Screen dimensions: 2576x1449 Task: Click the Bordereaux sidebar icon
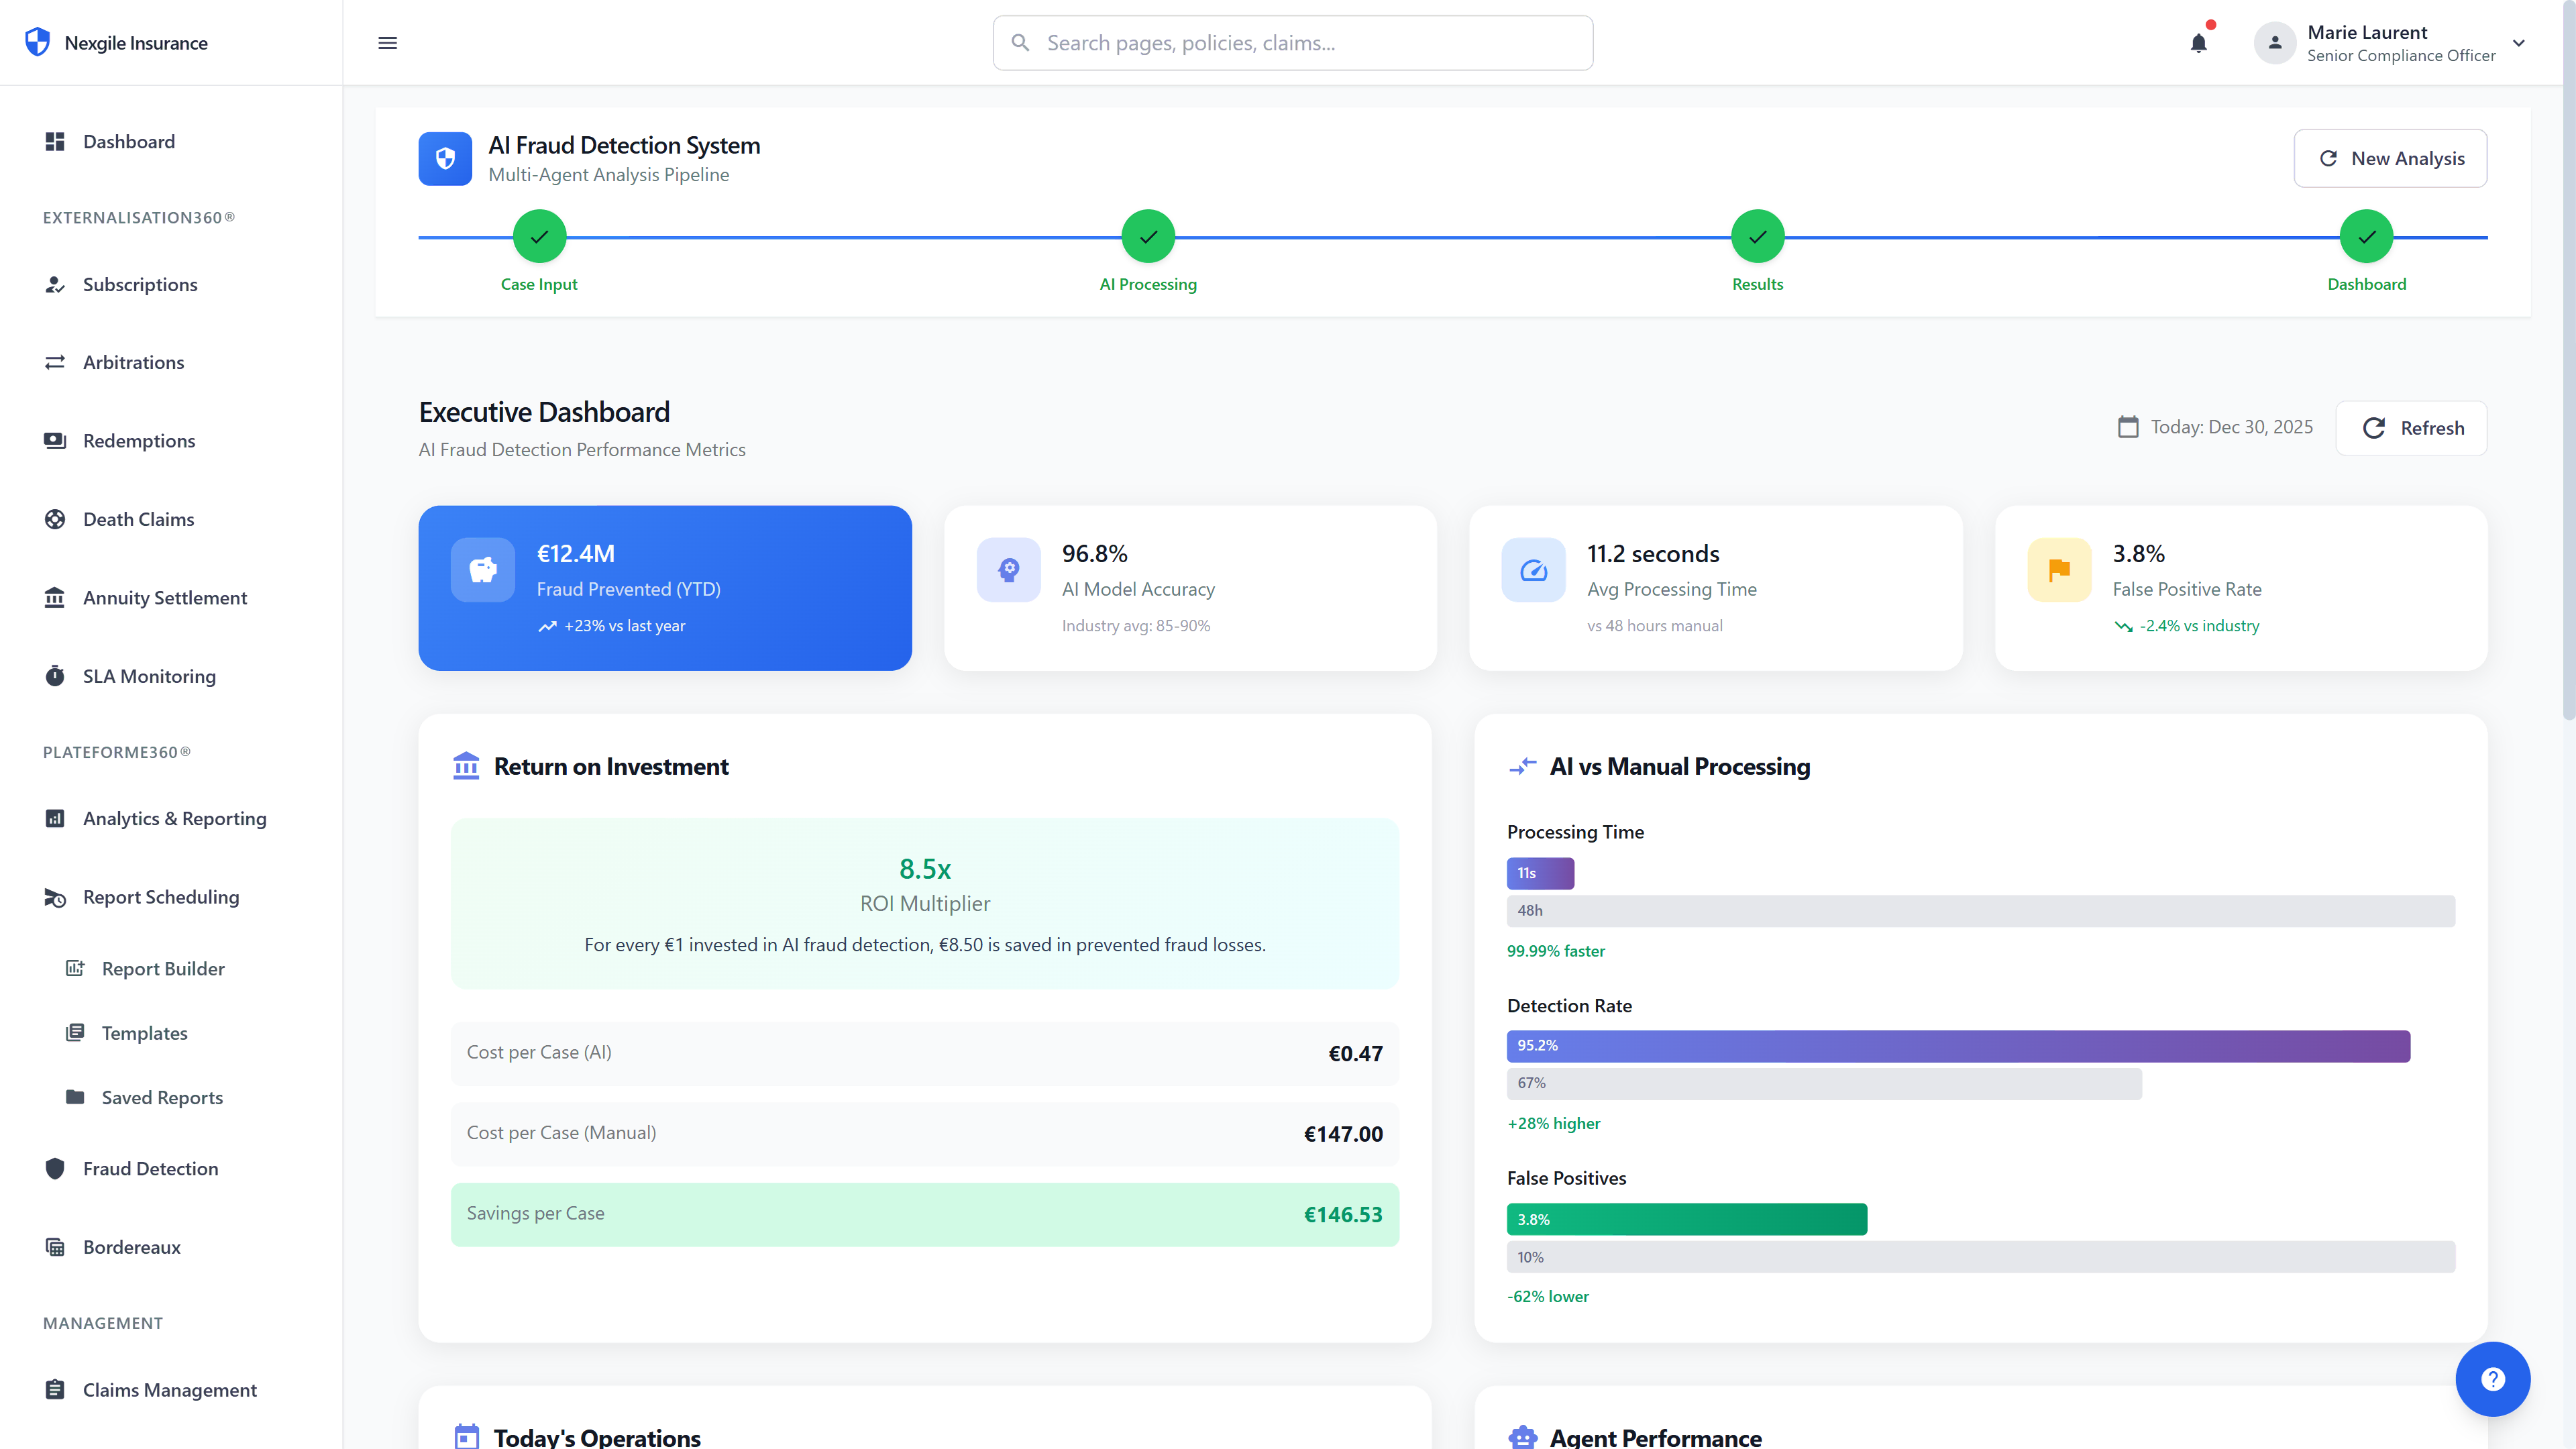click(x=55, y=1246)
